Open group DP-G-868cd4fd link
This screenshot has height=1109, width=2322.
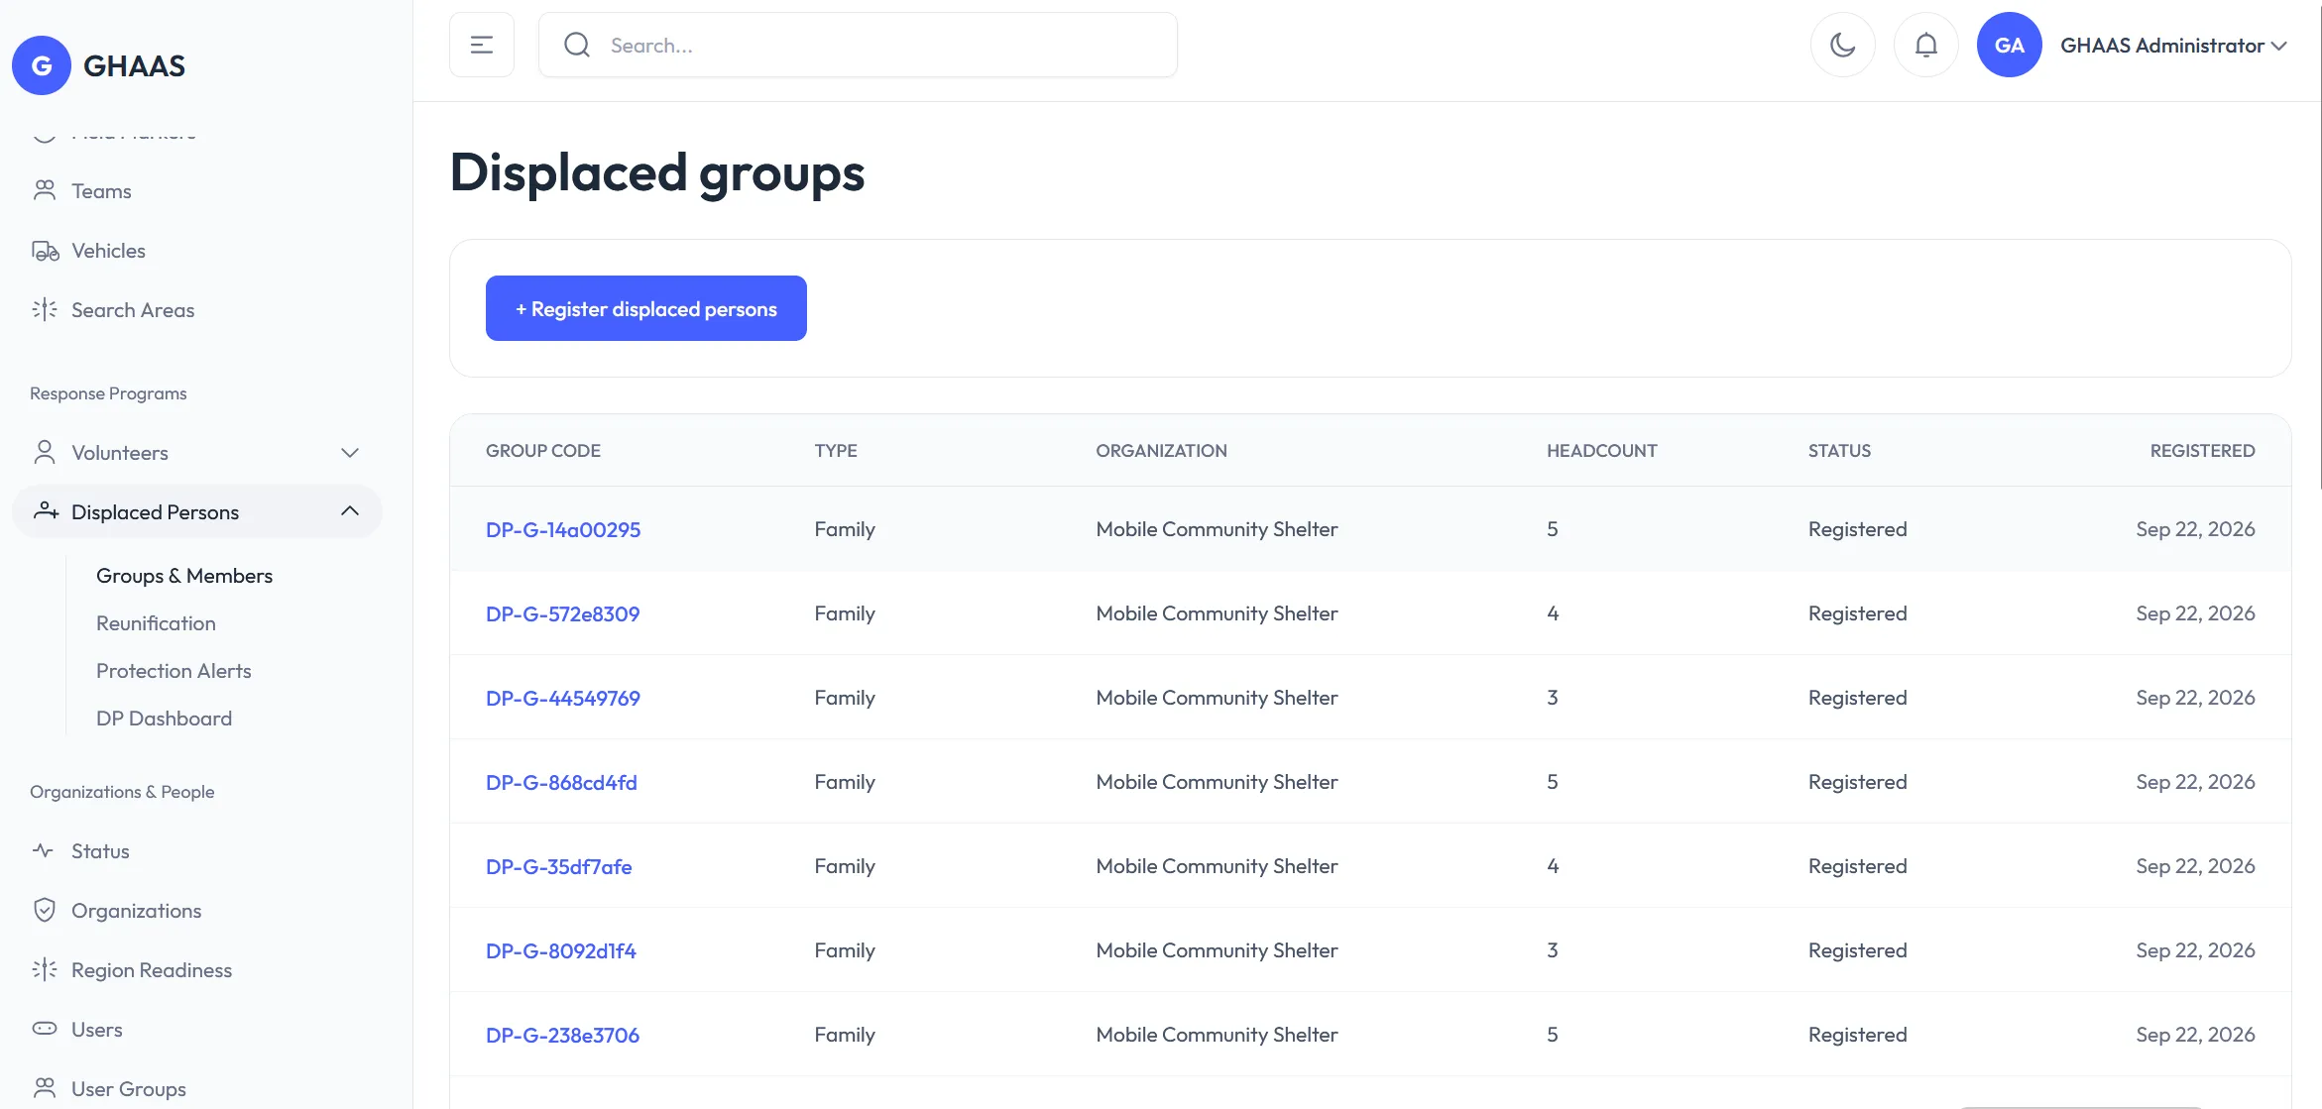click(x=561, y=782)
